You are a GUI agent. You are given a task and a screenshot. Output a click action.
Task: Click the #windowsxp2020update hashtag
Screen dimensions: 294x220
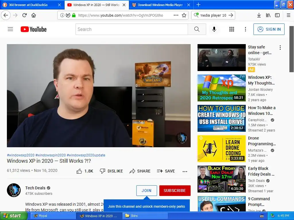(x=86, y=155)
